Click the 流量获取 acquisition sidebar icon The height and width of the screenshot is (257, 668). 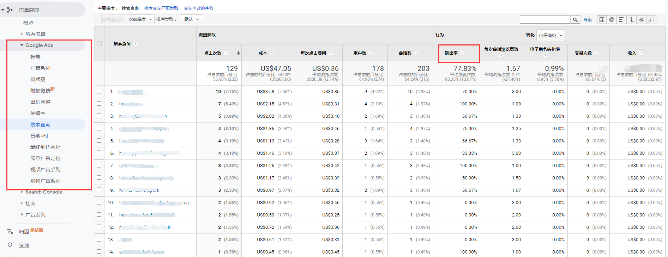(x=10, y=10)
